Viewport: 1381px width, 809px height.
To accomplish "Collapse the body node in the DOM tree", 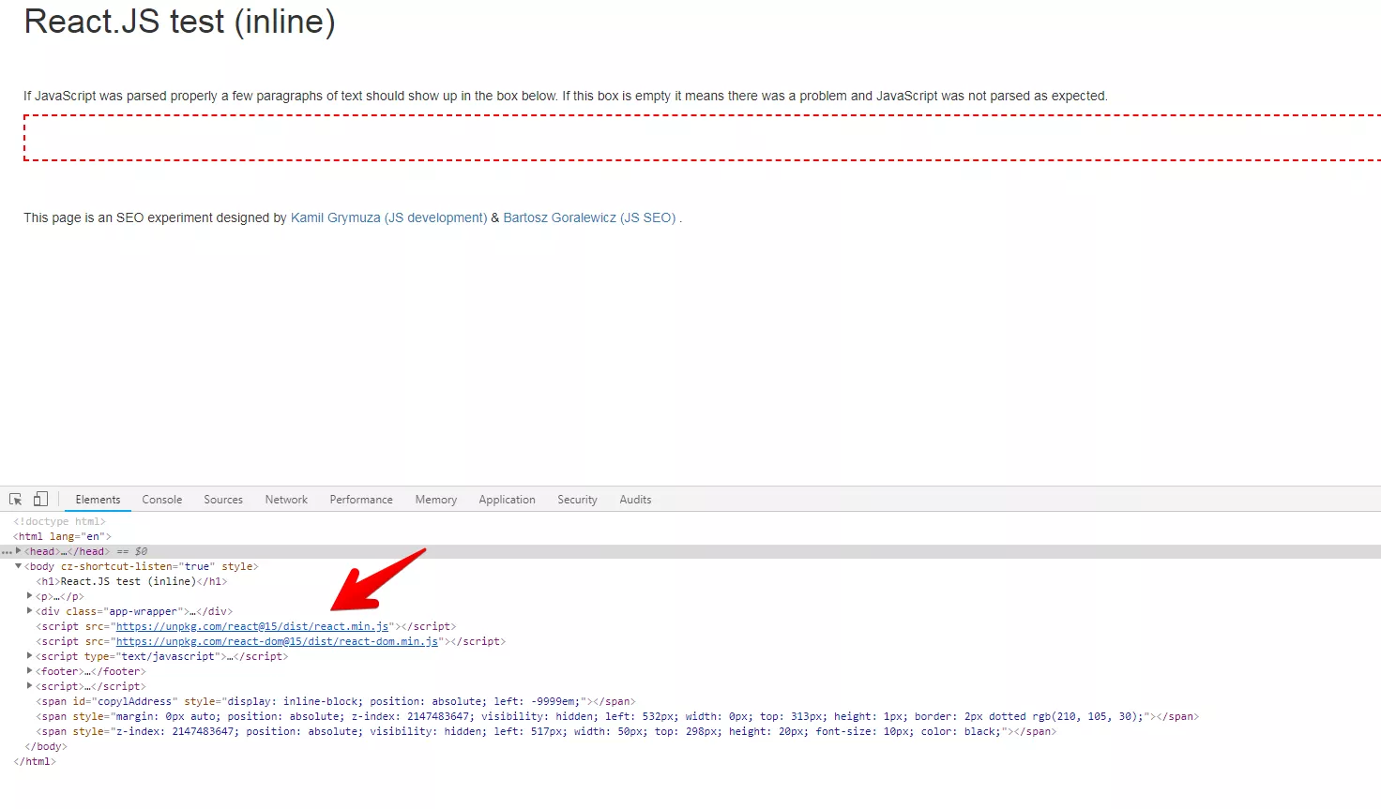I will coord(18,566).
